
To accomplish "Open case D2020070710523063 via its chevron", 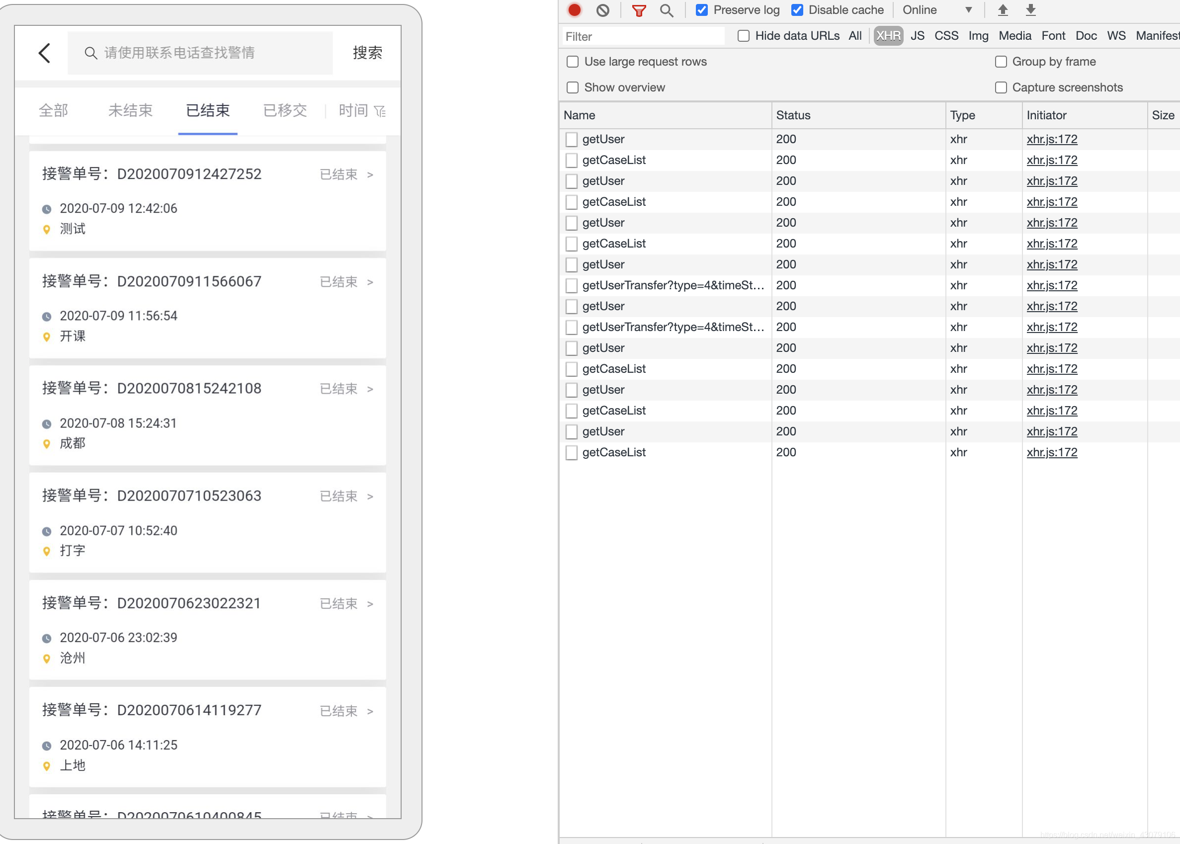I will click(x=370, y=497).
